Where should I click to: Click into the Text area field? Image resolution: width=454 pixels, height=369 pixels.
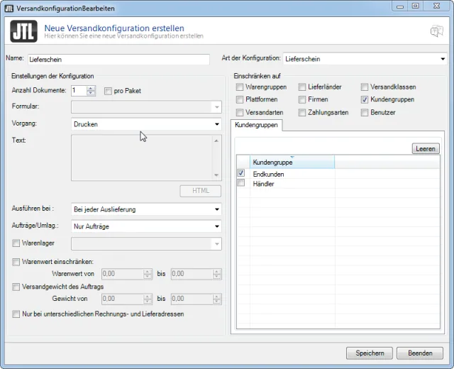click(x=142, y=158)
